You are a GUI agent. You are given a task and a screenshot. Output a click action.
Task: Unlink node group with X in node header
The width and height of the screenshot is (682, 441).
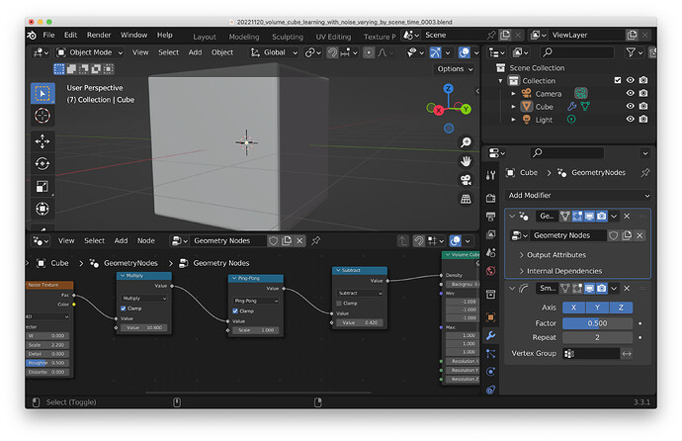(x=299, y=240)
